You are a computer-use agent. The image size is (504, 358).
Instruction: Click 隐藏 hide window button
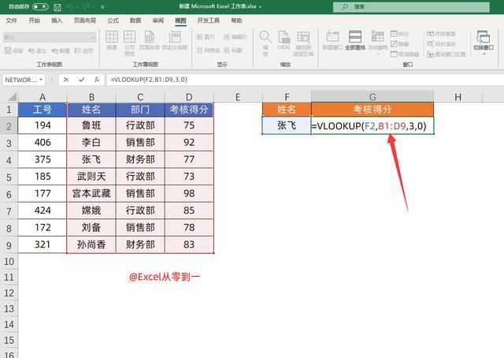tap(399, 44)
